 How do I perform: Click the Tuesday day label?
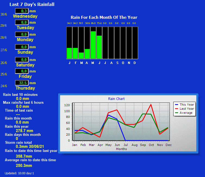[x=25, y=28]
